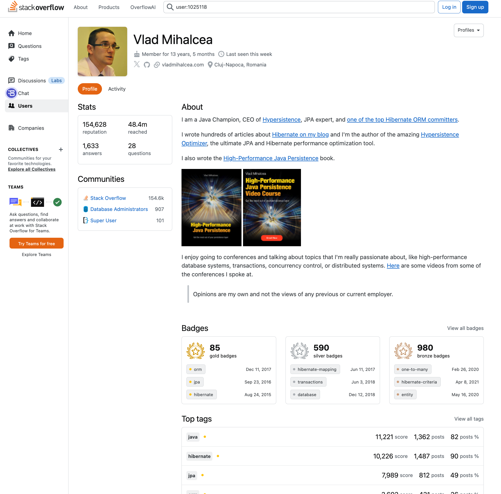
Task: Click the Video Course book thumbnail
Action: point(272,208)
